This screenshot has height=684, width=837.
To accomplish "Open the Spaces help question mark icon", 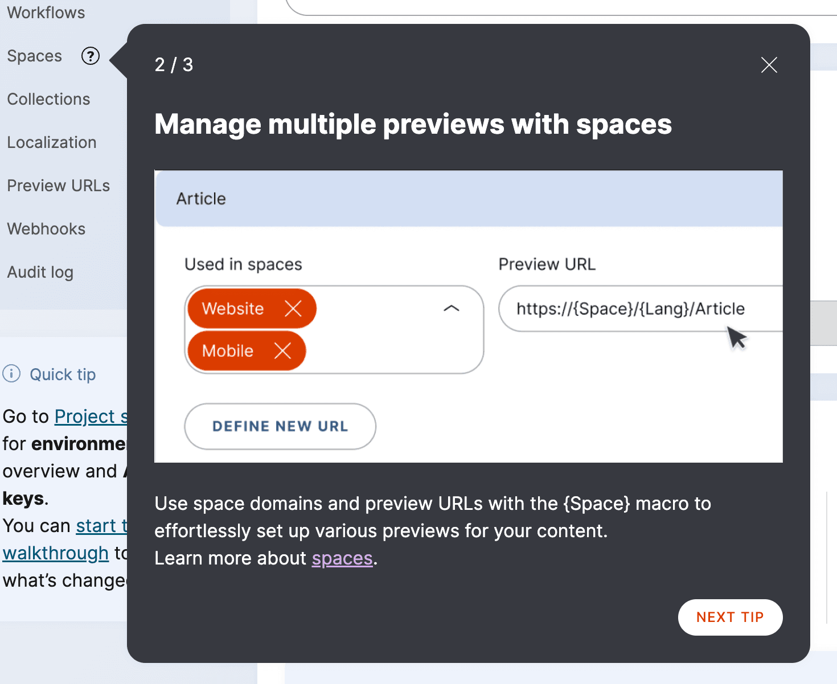I will [x=90, y=56].
